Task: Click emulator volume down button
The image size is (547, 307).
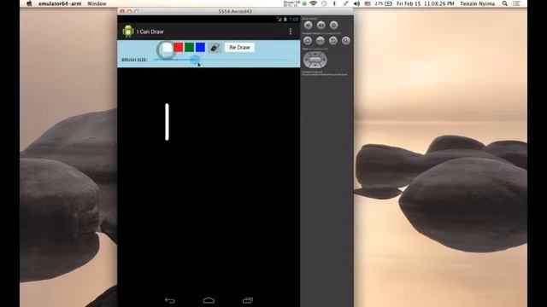Action: pos(308,25)
